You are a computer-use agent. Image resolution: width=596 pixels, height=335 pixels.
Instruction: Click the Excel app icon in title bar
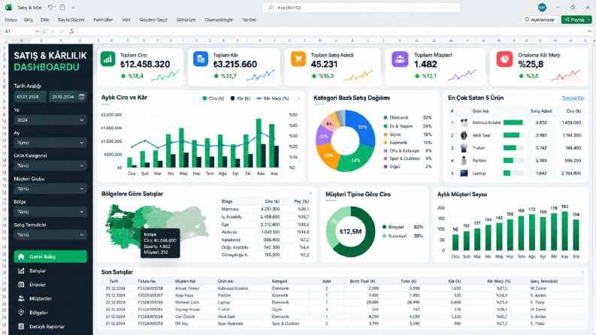[x=8, y=8]
